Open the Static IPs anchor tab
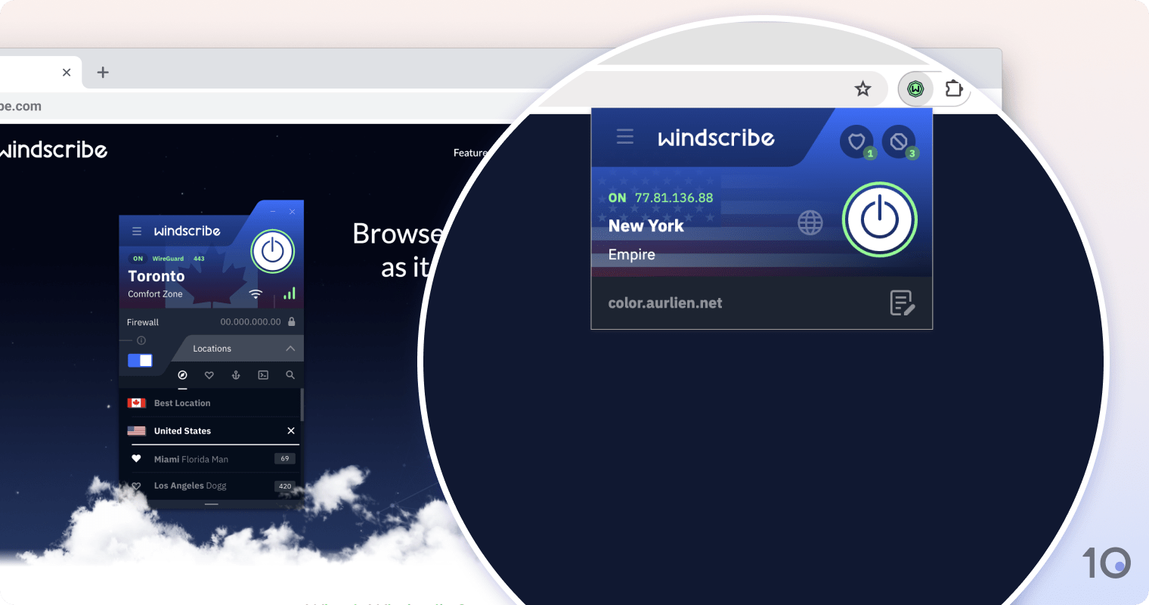The image size is (1149, 605). [x=236, y=374]
